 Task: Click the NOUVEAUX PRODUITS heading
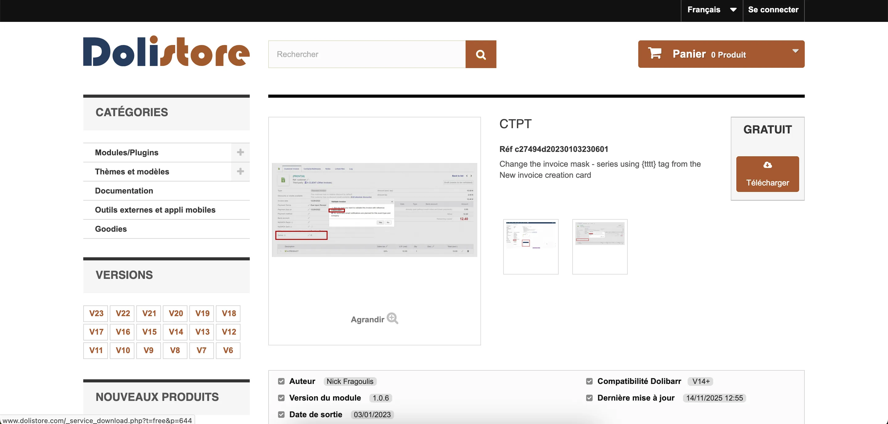(x=157, y=397)
